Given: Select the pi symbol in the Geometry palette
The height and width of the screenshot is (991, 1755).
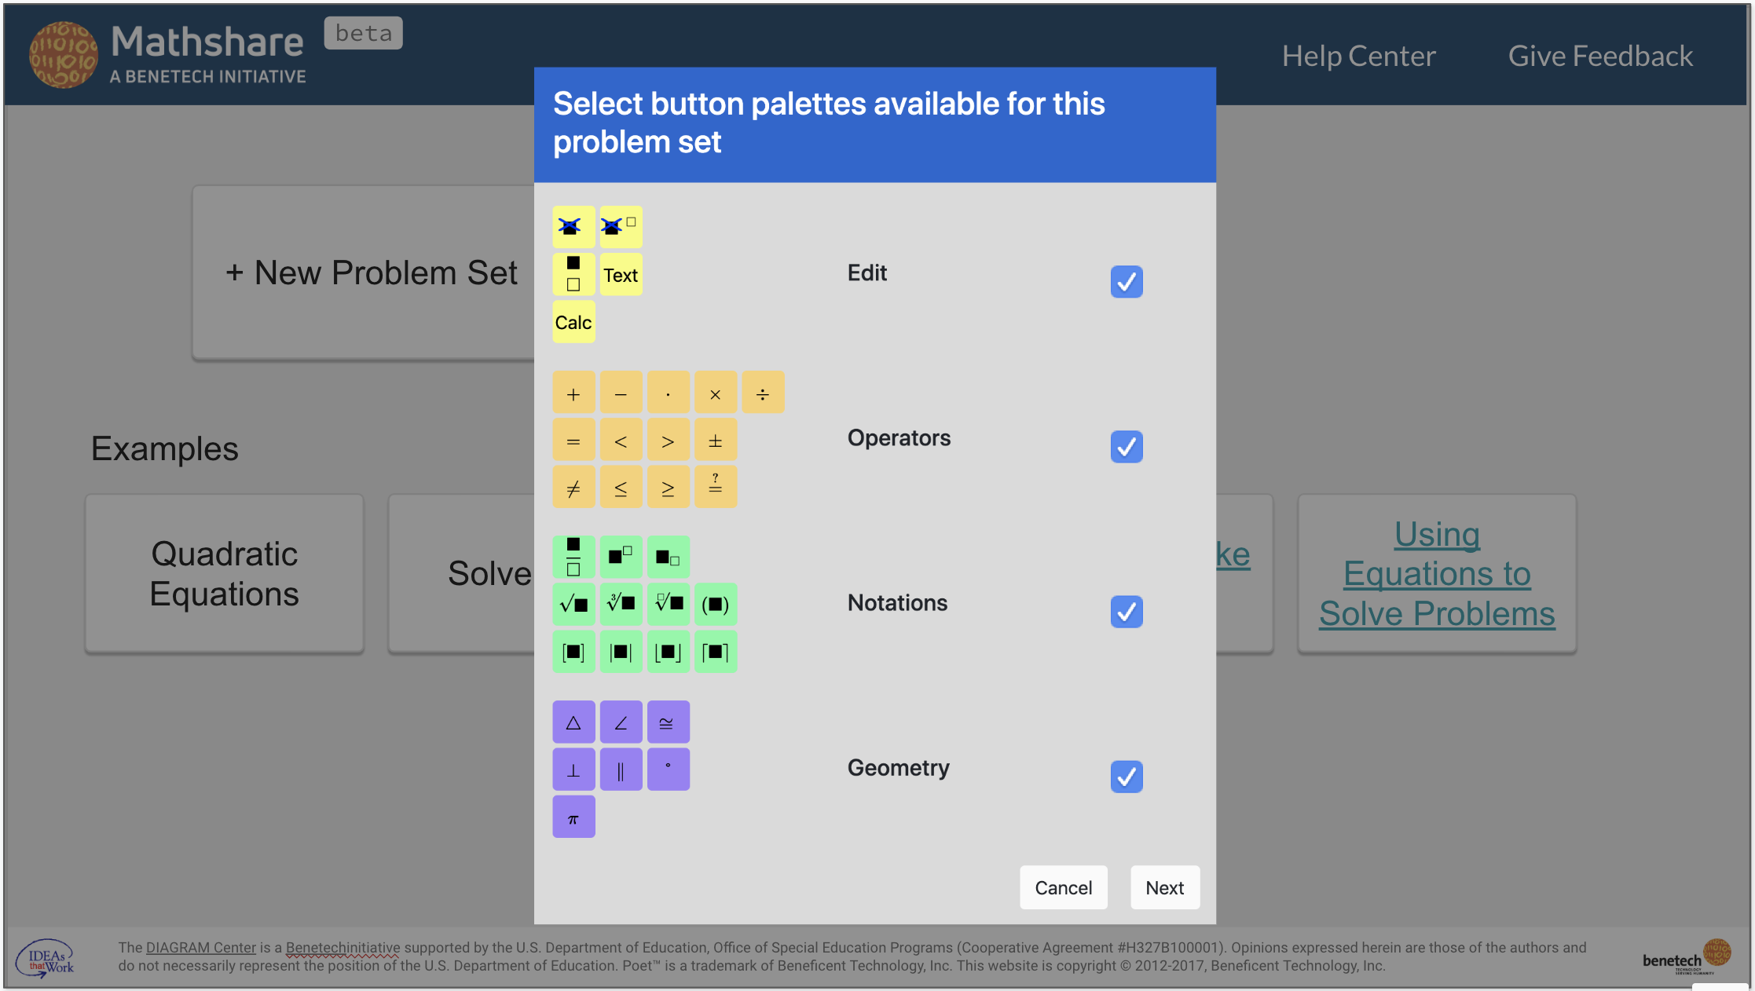Looking at the screenshot, I should (573, 817).
